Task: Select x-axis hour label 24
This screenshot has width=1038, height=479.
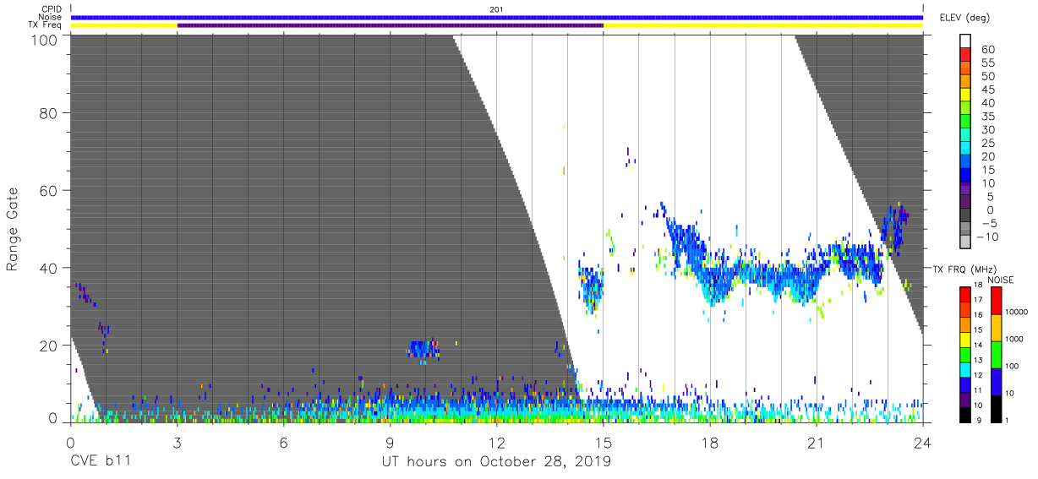Action: click(x=923, y=441)
